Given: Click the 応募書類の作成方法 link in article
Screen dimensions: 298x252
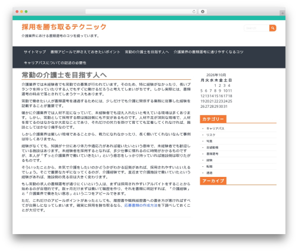Looking at the screenshot, I should (x=141, y=206).
